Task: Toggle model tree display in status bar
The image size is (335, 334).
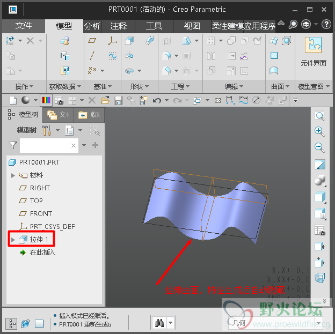Action: [12, 323]
